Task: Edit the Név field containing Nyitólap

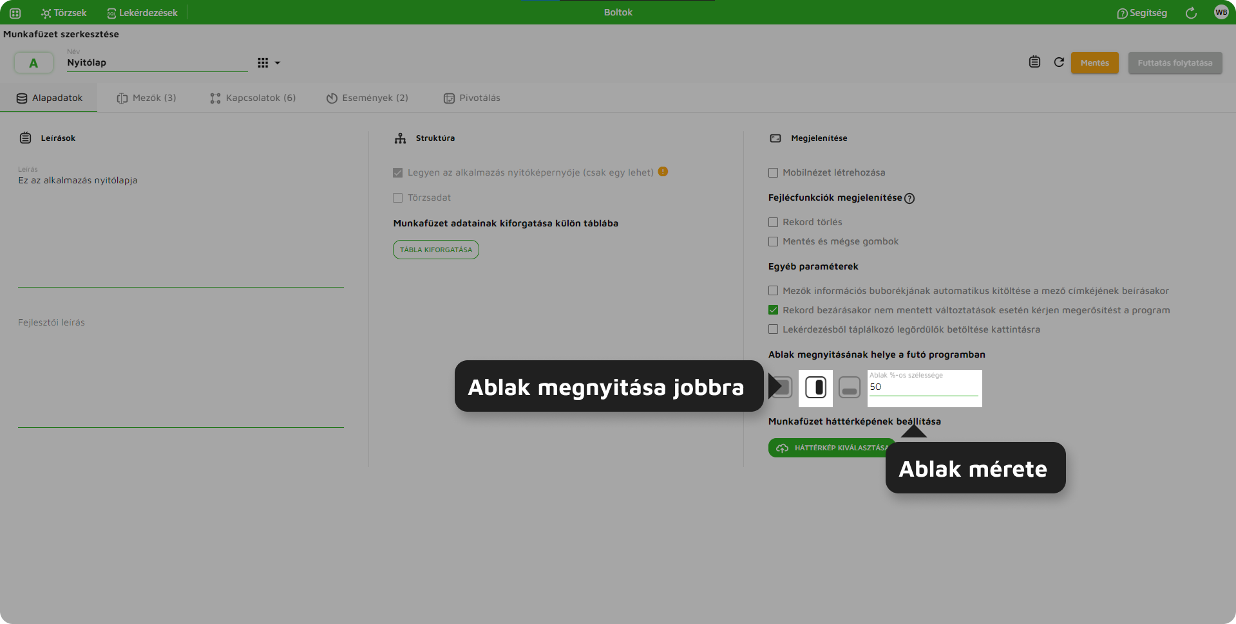Action: point(157,62)
